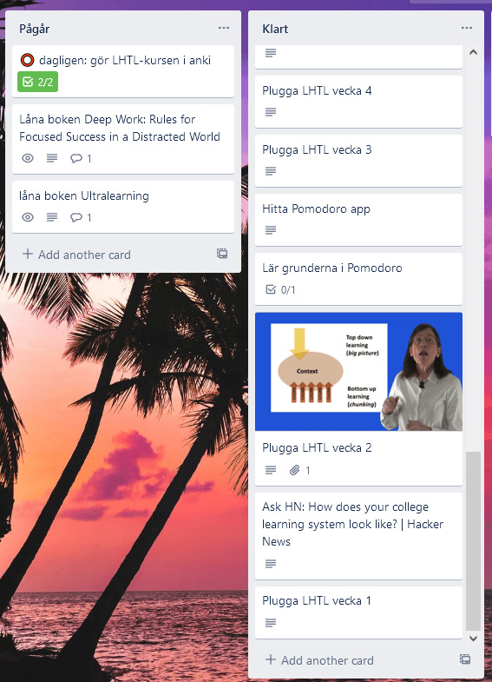Click the red lifebuoy sticker on the dagligen card

tap(28, 60)
